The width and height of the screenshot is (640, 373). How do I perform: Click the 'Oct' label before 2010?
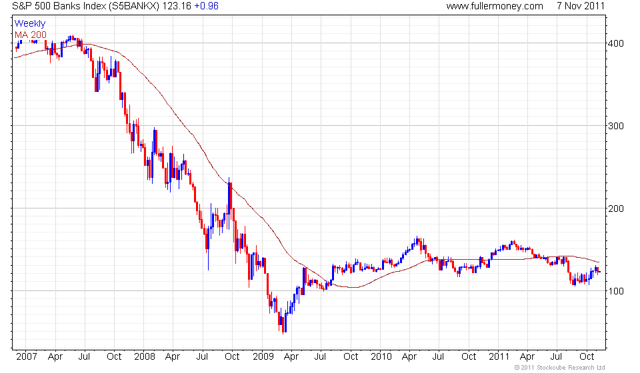[x=351, y=356]
